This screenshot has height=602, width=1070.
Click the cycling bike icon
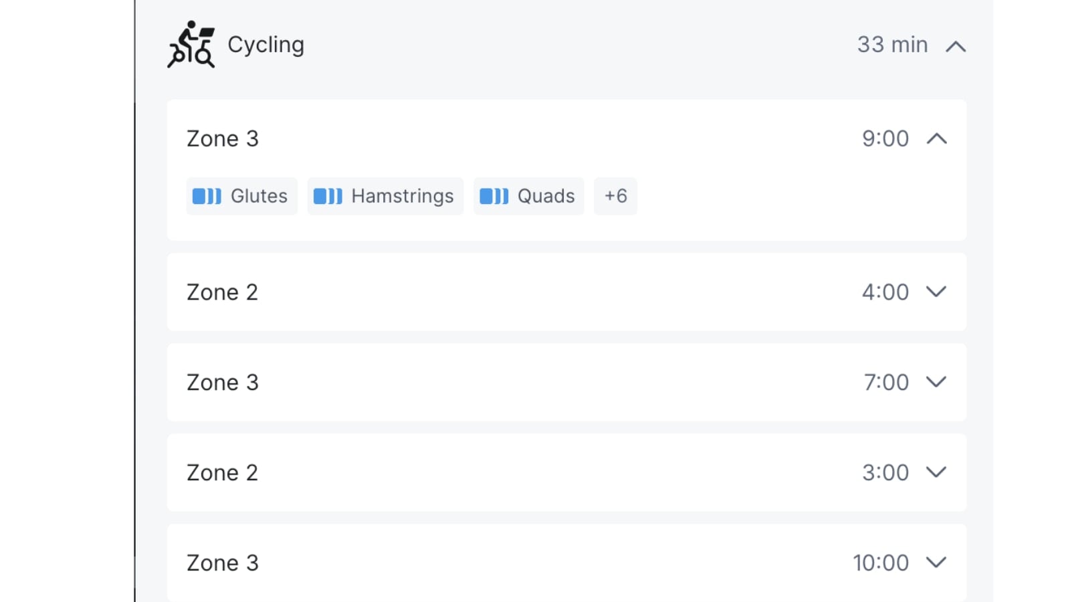click(x=191, y=44)
